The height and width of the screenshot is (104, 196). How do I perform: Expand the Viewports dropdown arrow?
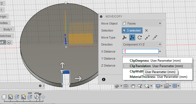pos(178,86)
